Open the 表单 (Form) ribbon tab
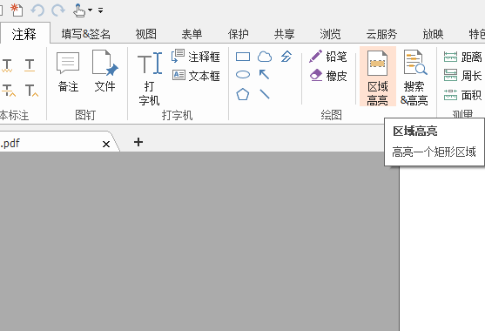This screenshot has width=485, height=331. coord(192,34)
